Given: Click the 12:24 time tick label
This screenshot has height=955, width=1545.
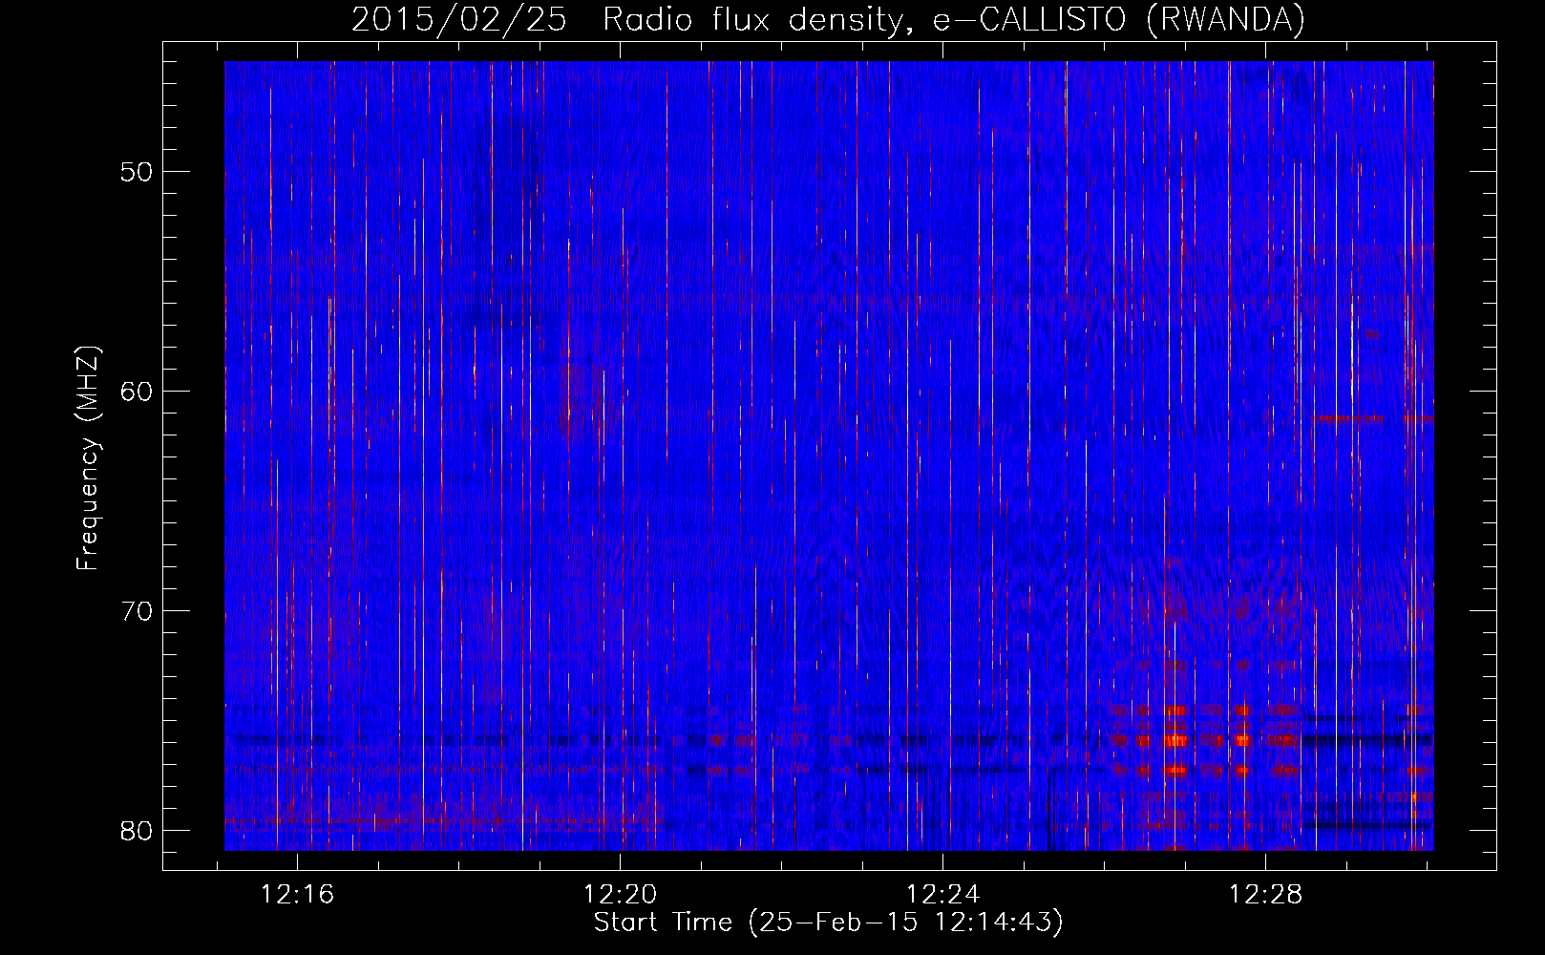Looking at the screenshot, I should (x=942, y=895).
